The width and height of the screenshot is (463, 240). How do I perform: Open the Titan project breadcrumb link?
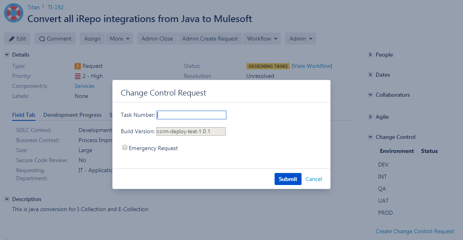pos(33,7)
